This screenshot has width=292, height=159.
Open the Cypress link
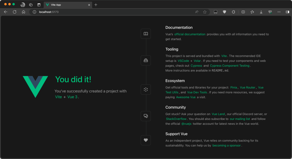coord(196,65)
